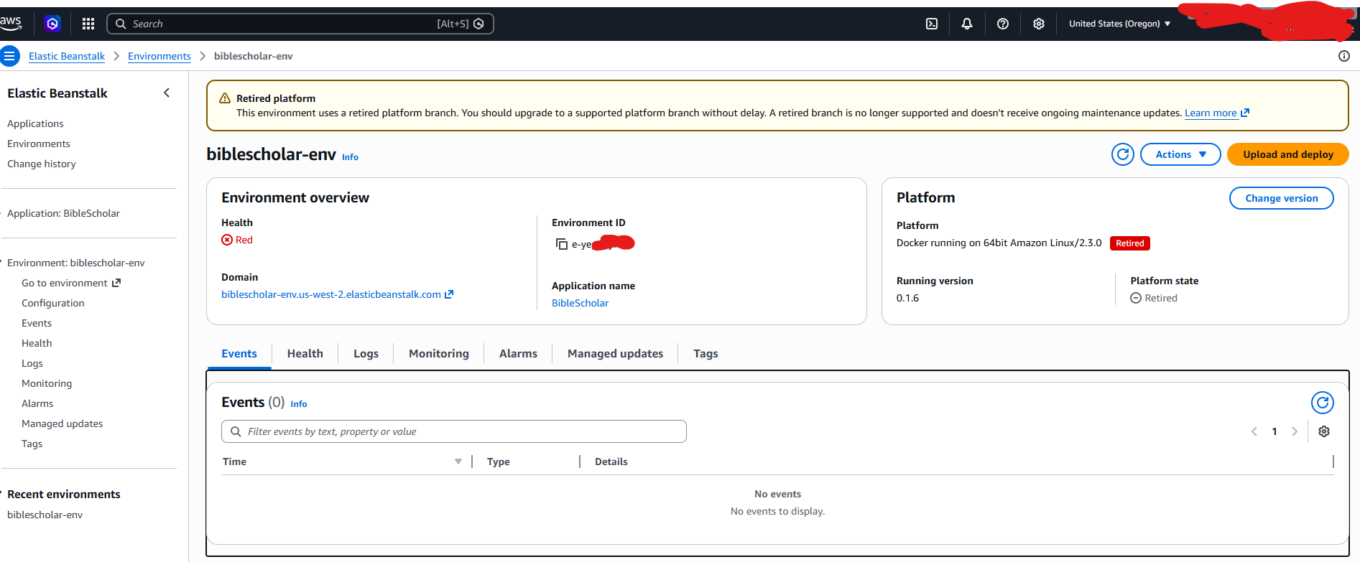
Task: Click the Environments breadcrumb
Action: click(x=159, y=56)
